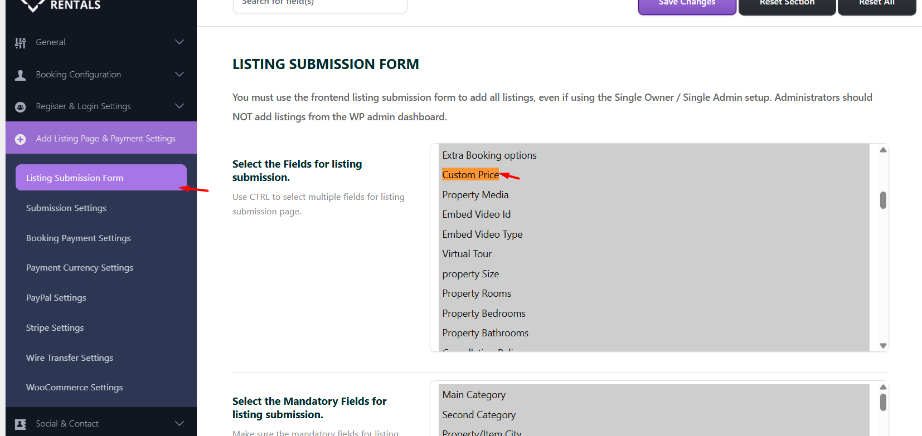Click the Booking Configuration person icon

point(21,75)
